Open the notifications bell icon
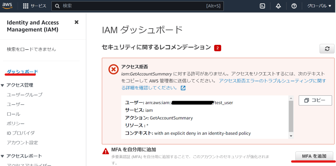Viewport: 336px width, 166px height. [x=278, y=6]
